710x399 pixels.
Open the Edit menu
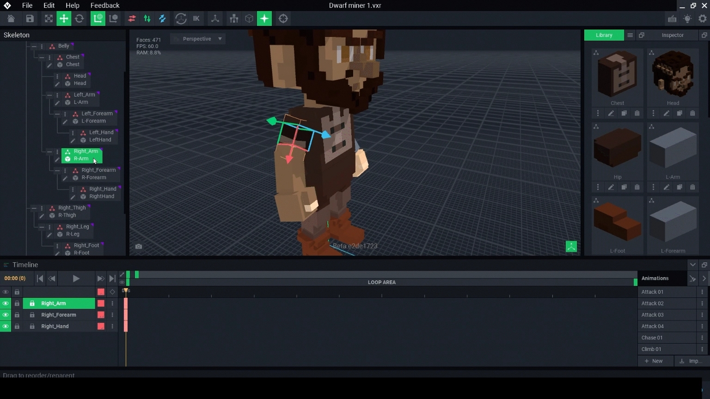49,6
